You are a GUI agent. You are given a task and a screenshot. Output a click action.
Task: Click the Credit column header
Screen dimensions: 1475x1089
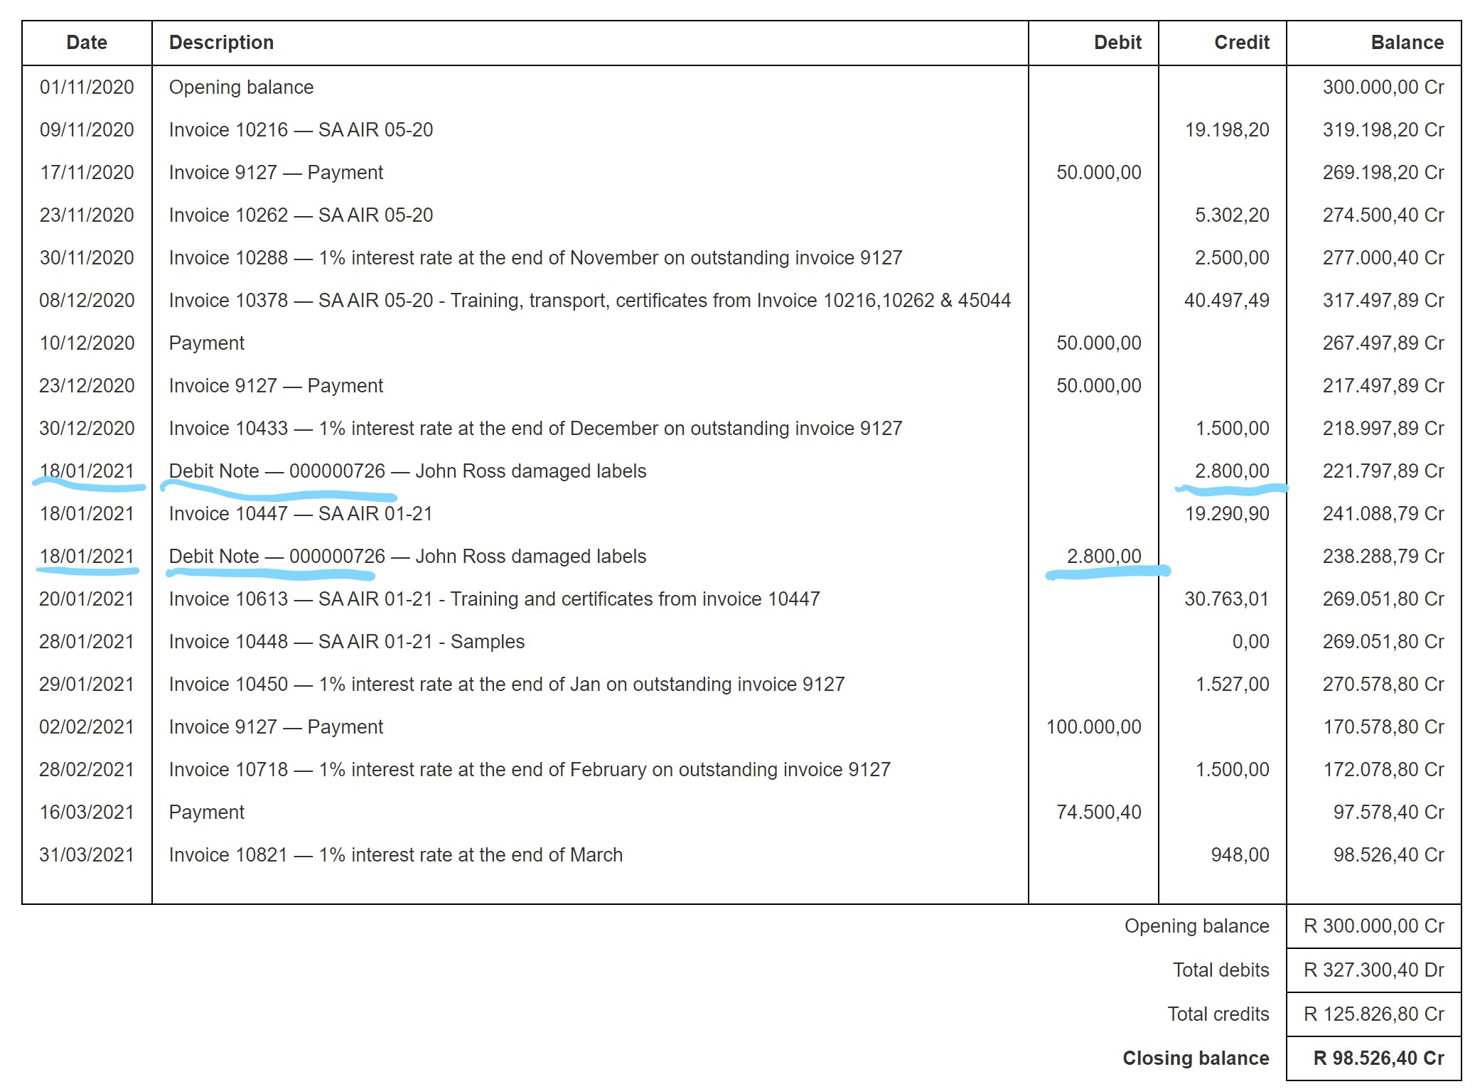click(x=1241, y=43)
